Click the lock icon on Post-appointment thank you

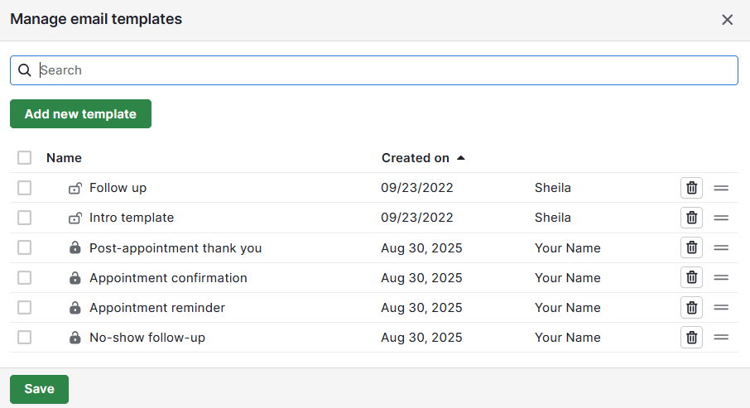coord(75,247)
